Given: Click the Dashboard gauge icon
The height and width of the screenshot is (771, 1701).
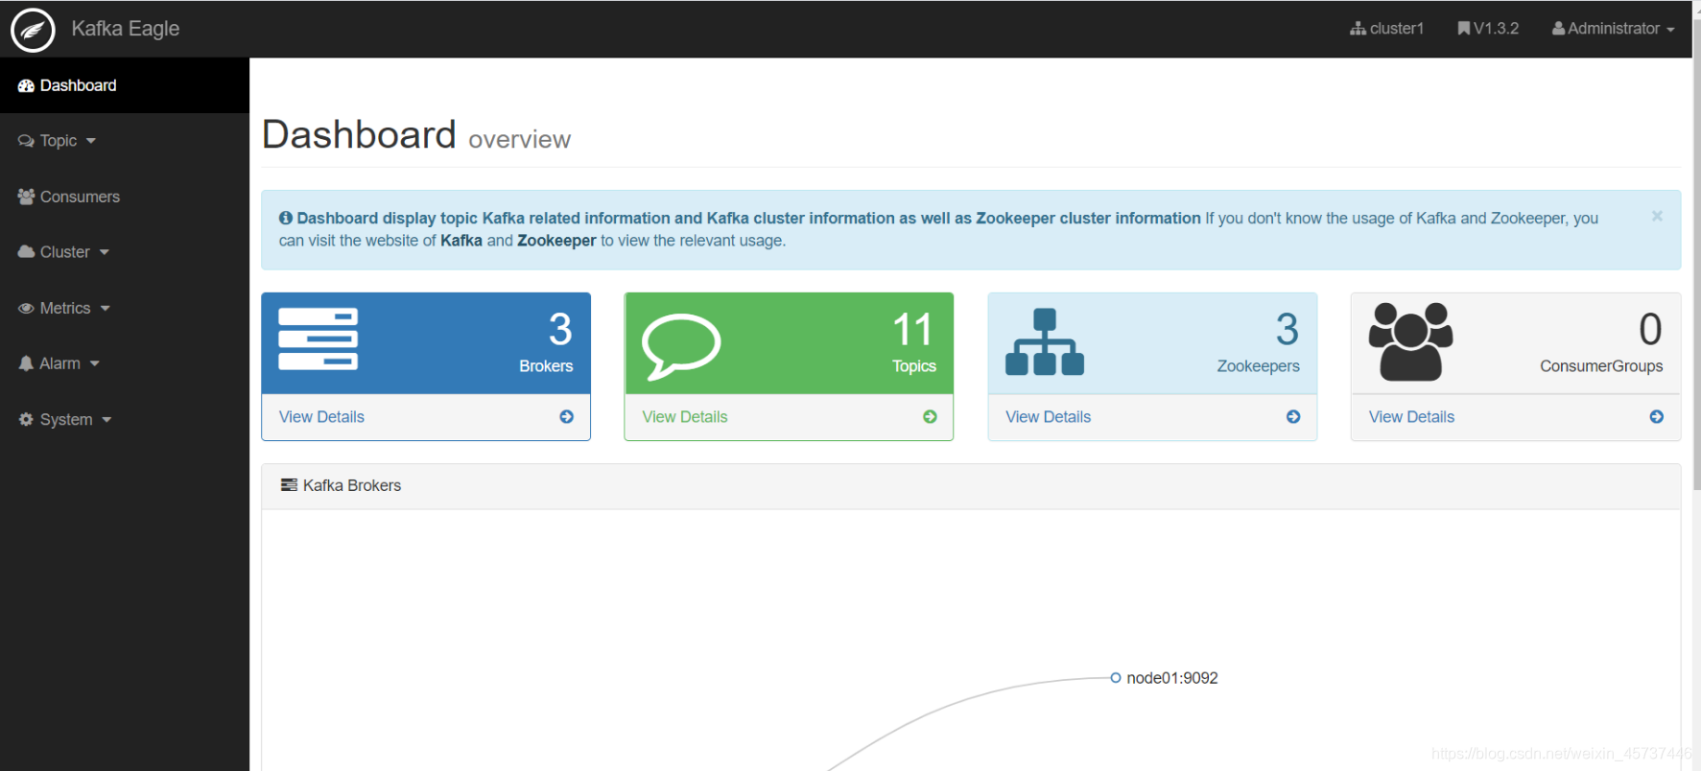Looking at the screenshot, I should tap(26, 85).
